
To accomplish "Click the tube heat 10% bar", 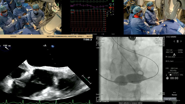I will point(174,75).
